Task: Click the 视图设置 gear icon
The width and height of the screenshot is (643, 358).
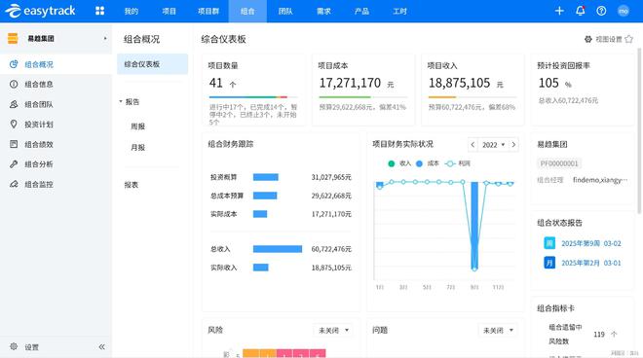Action: click(588, 39)
